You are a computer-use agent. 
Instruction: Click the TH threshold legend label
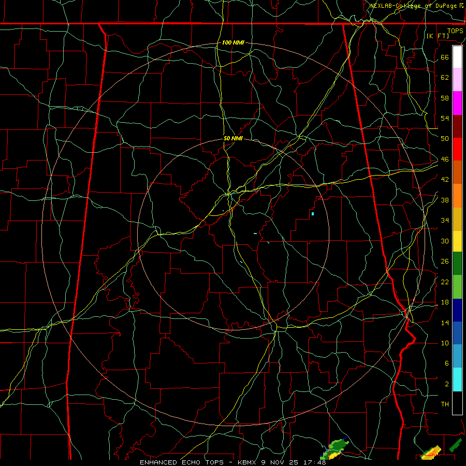(x=445, y=404)
